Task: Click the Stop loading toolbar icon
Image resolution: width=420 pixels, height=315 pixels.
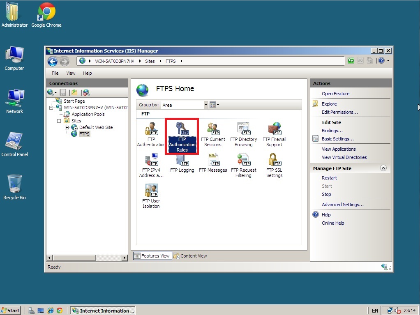Action: pyautogui.click(x=360, y=61)
